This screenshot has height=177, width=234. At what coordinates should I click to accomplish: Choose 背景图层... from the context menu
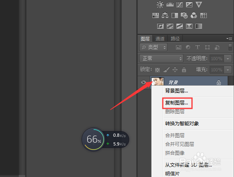coord(176,91)
